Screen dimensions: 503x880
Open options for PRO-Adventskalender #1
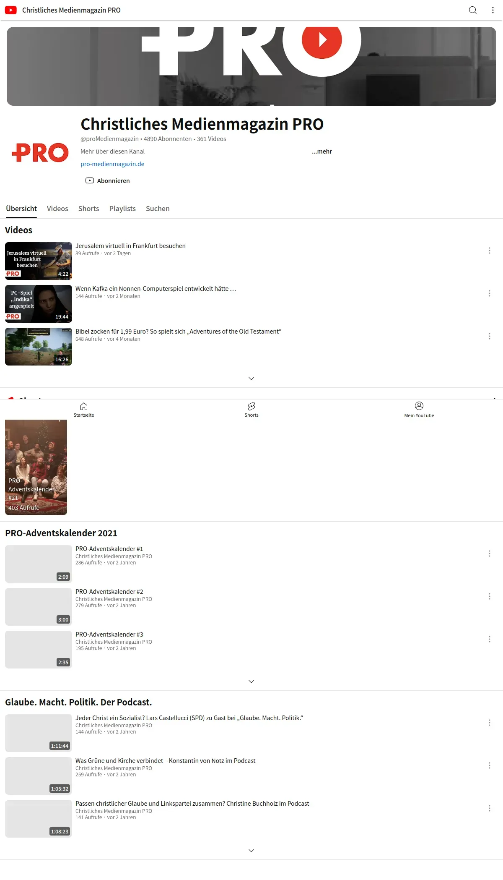(490, 554)
